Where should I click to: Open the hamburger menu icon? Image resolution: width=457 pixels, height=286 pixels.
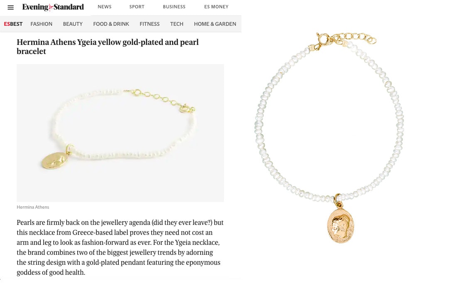click(10, 7)
